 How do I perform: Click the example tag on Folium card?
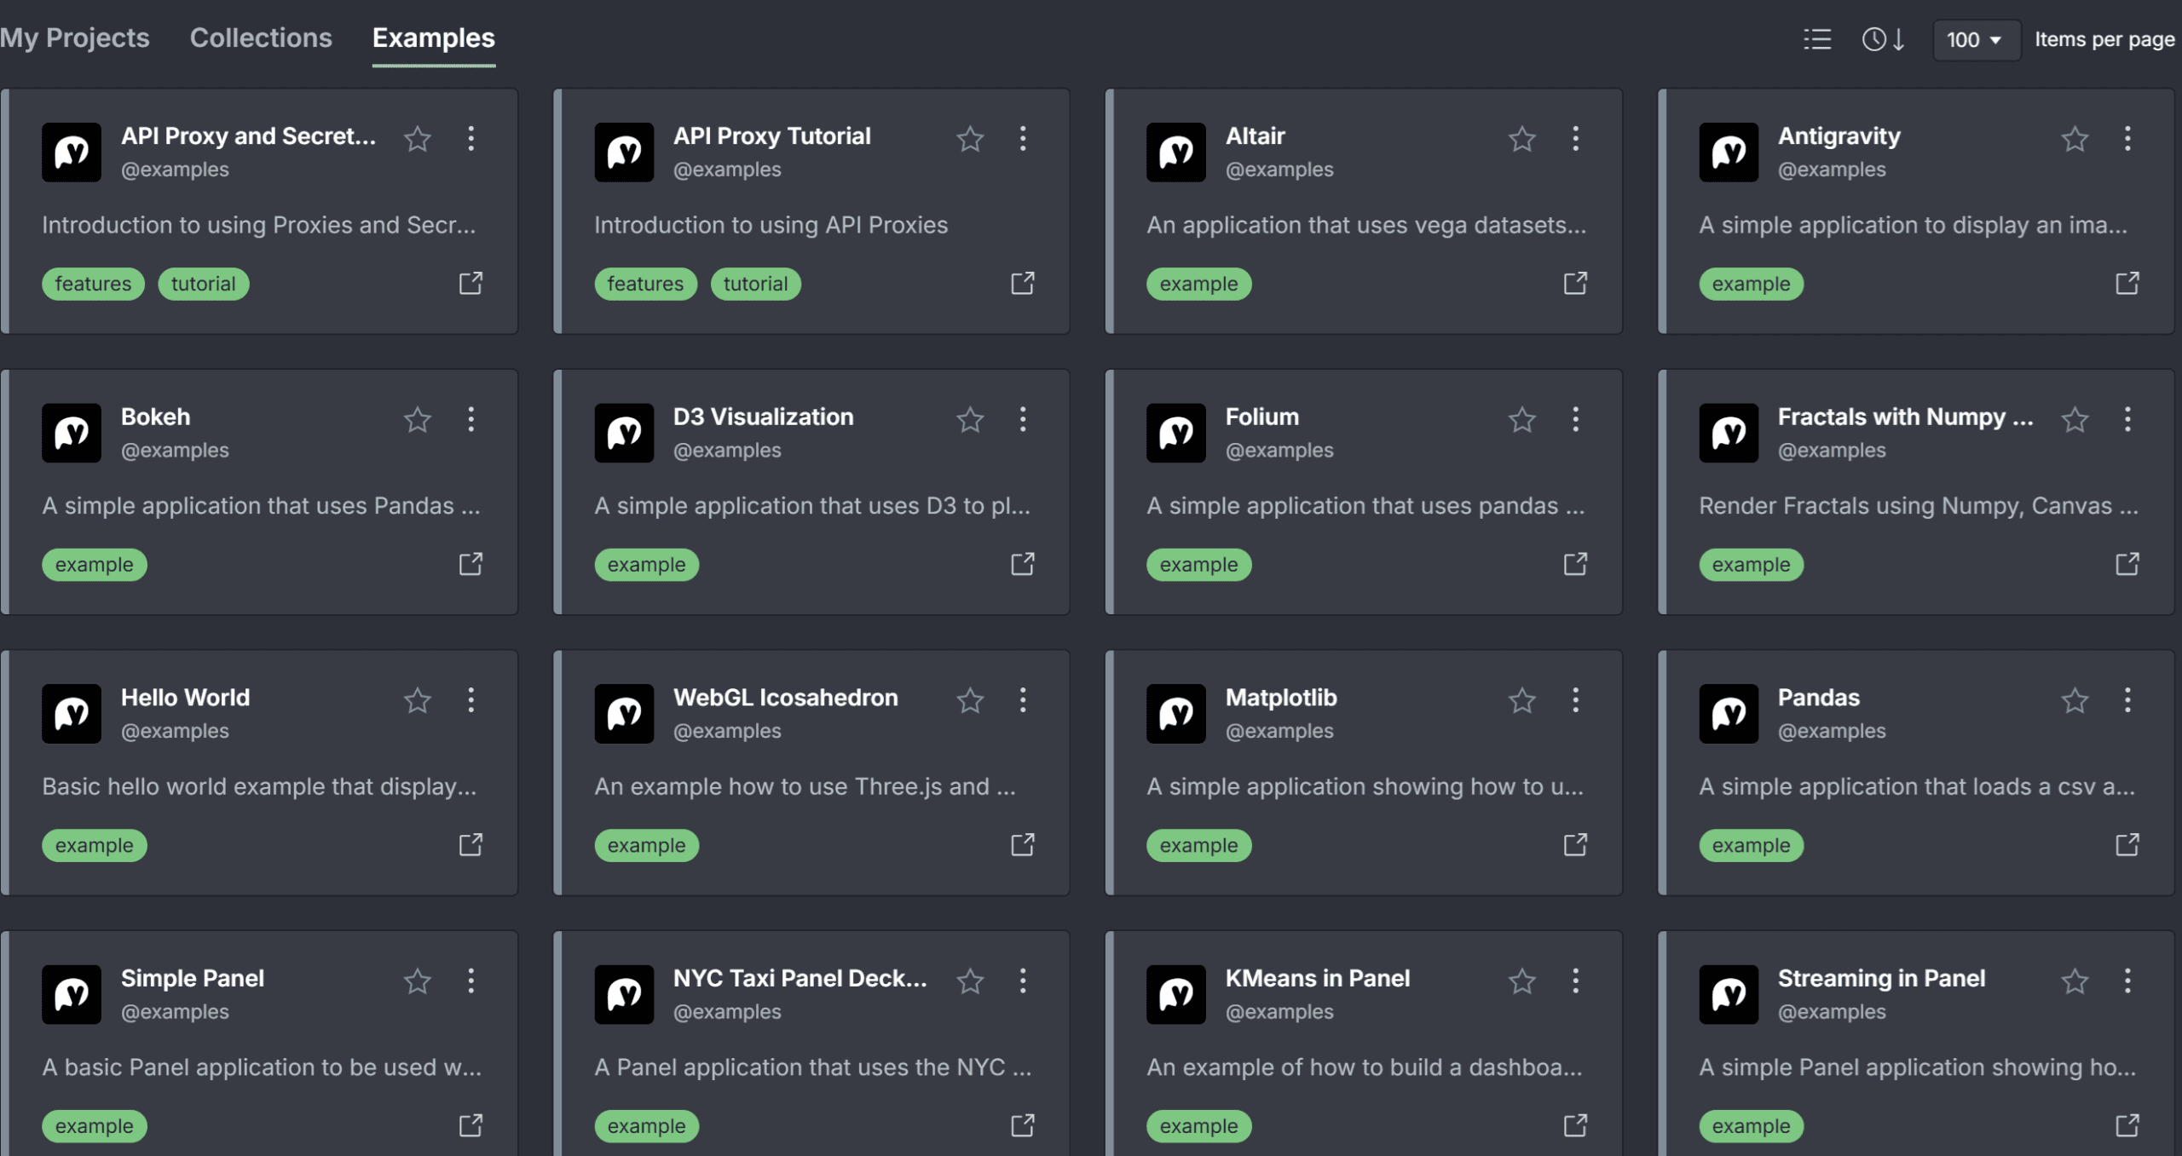[1198, 565]
